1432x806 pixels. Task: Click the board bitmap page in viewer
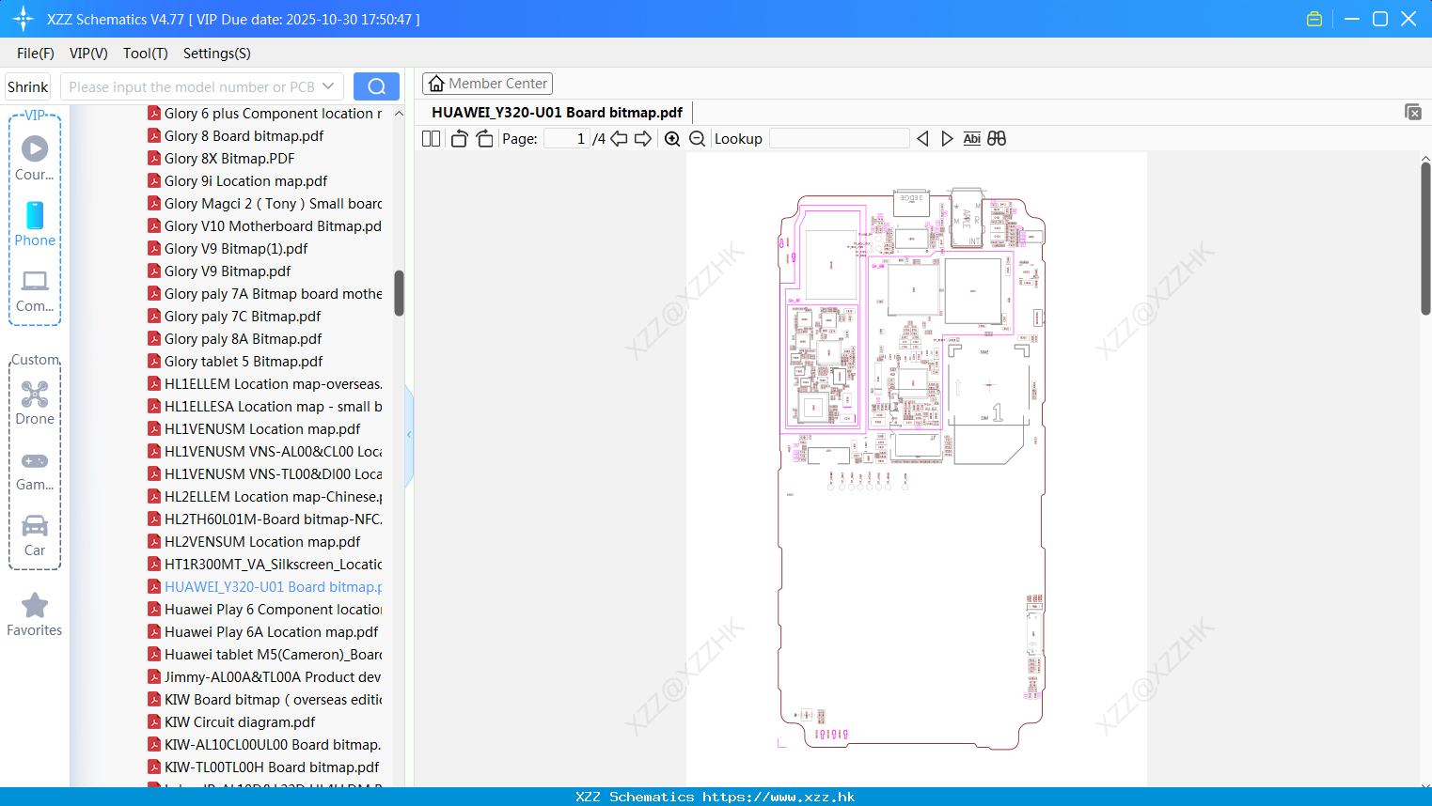tap(917, 469)
